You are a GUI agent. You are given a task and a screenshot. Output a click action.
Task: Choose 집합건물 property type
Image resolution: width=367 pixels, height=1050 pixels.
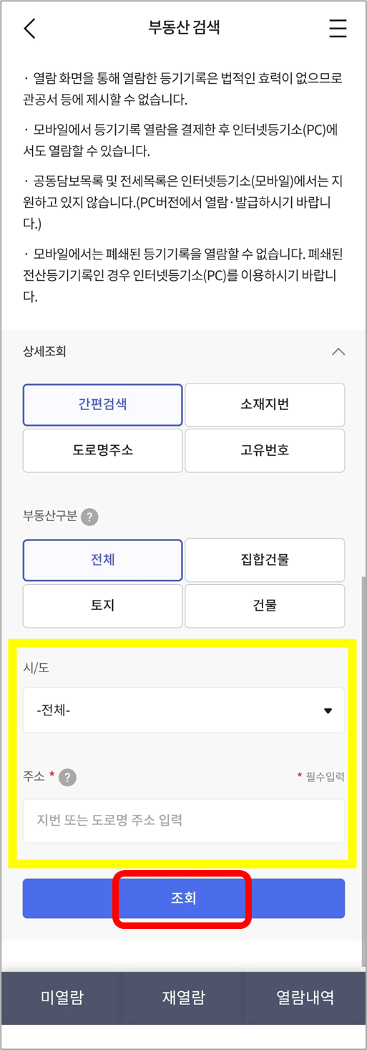click(x=265, y=560)
